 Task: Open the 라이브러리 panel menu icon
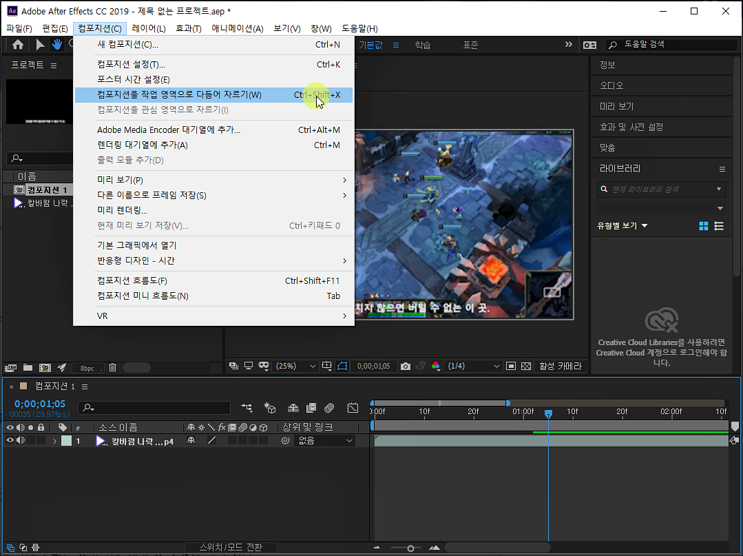tap(722, 169)
